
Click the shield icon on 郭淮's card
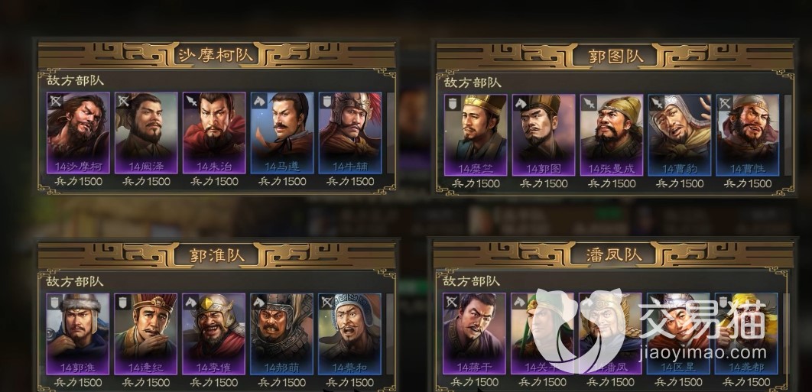pyautogui.click(x=55, y=302)
